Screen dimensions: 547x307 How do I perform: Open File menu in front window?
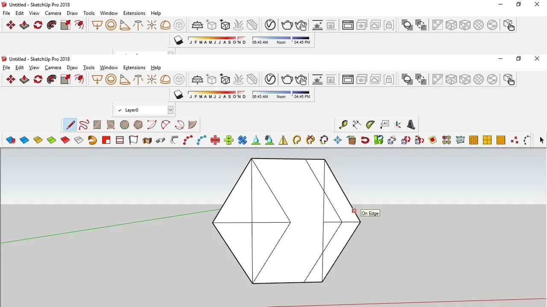[6, 67]
